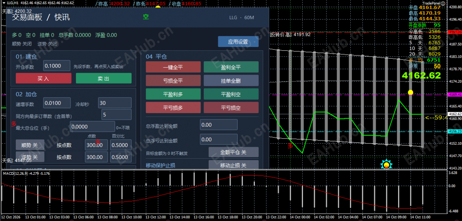Click the 总浮亏达到金额 input field
The image size is (462, 221).
coord(219,139)
